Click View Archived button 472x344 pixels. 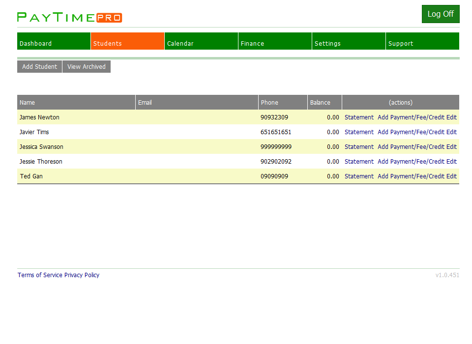pos(87,66)
